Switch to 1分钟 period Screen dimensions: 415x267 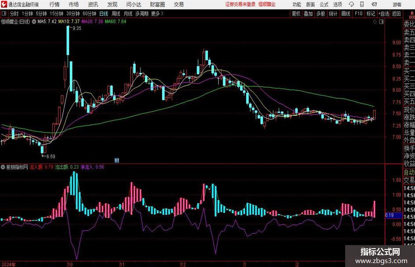point(27,14)
